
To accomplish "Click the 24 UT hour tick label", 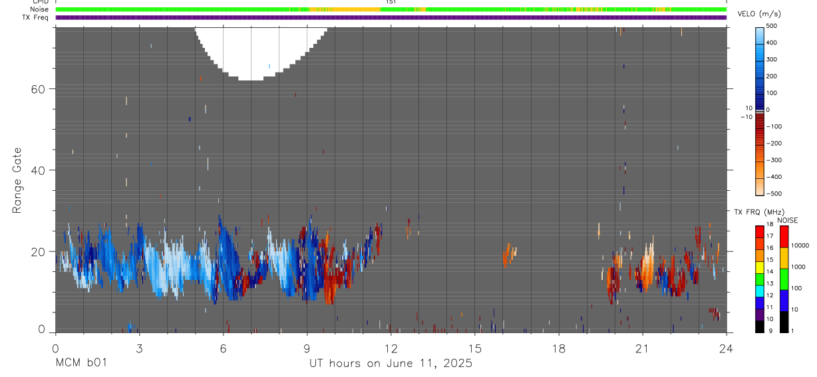I will (x=727, y=348).
